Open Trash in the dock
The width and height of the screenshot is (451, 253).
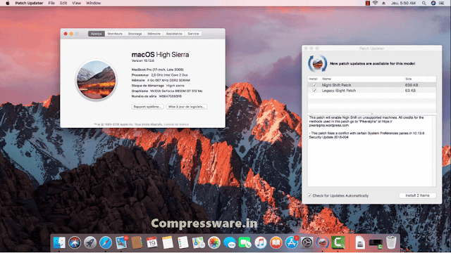(391, 242)
